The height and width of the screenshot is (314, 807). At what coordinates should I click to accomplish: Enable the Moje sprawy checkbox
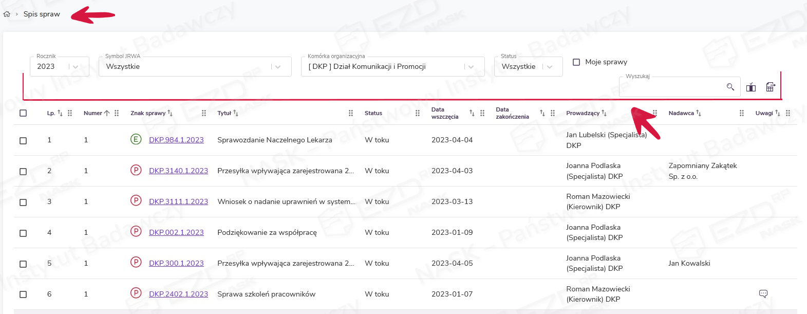tap(576, 62)
